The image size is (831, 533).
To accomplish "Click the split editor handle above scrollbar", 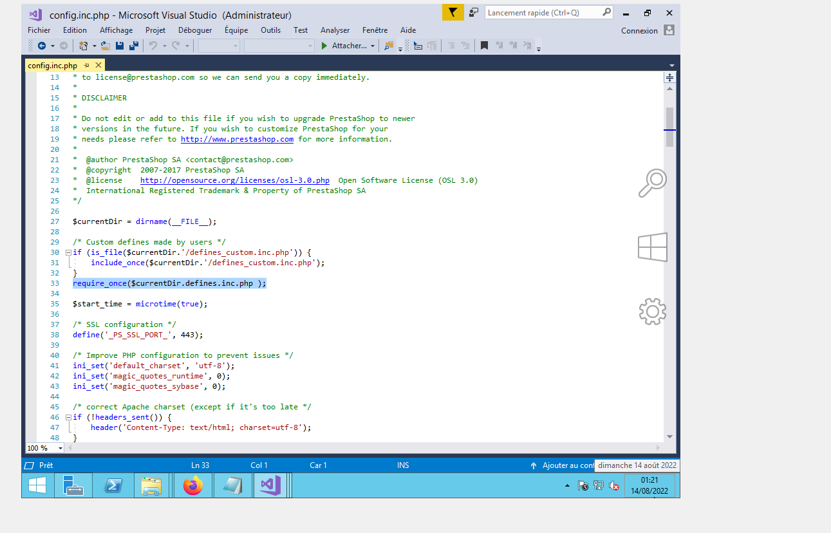I will 669,77.
